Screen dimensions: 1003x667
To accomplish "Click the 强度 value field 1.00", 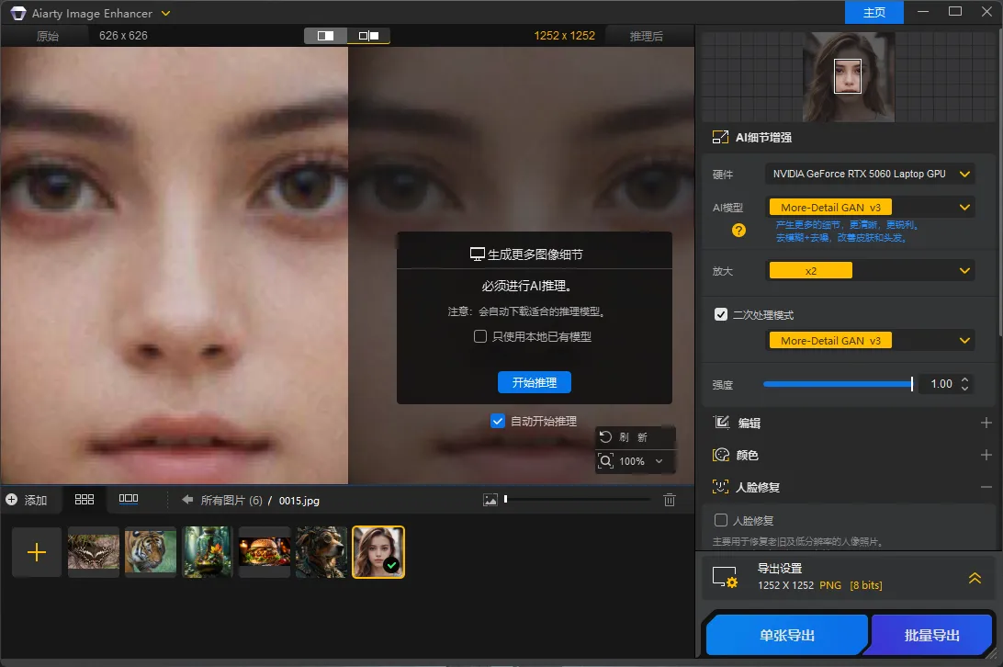I will [x=941, y=384].
